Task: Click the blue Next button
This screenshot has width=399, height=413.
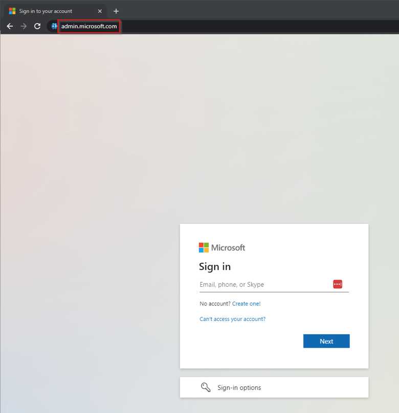Action: point(326,341)
